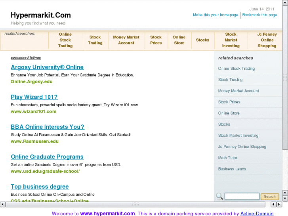The width and height of the screenshot is (288, 216).
Task: Visit www.usd.edu/graduate-school/ URL
Action: [x=45, y=171]
